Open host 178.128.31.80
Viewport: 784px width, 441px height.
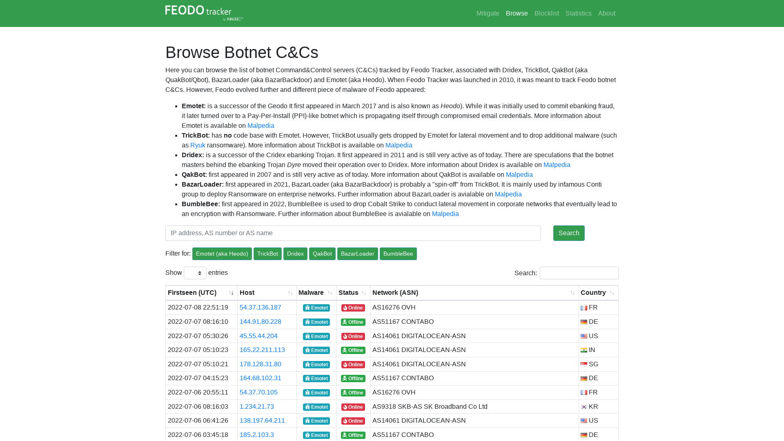(x=260, y=364)
